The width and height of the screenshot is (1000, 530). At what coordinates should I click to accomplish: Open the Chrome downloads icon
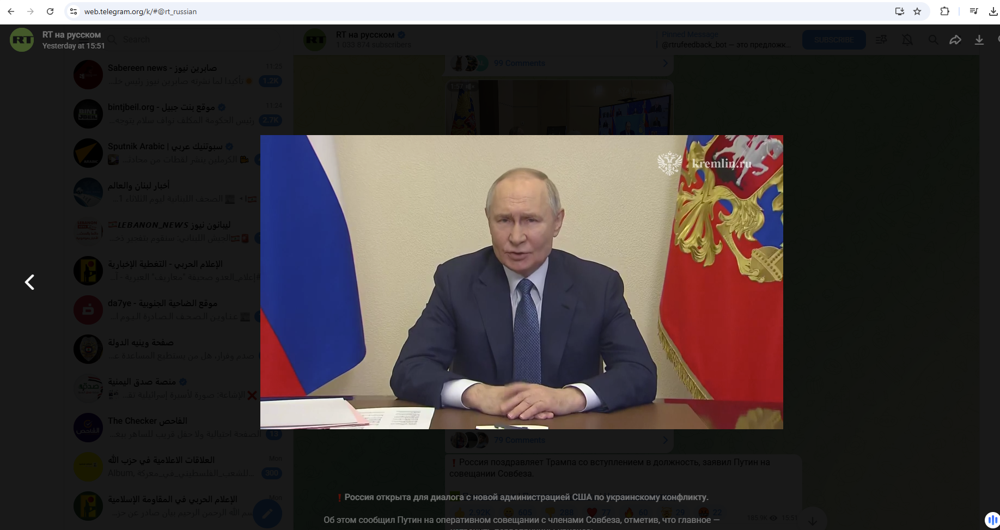[993, 11]
